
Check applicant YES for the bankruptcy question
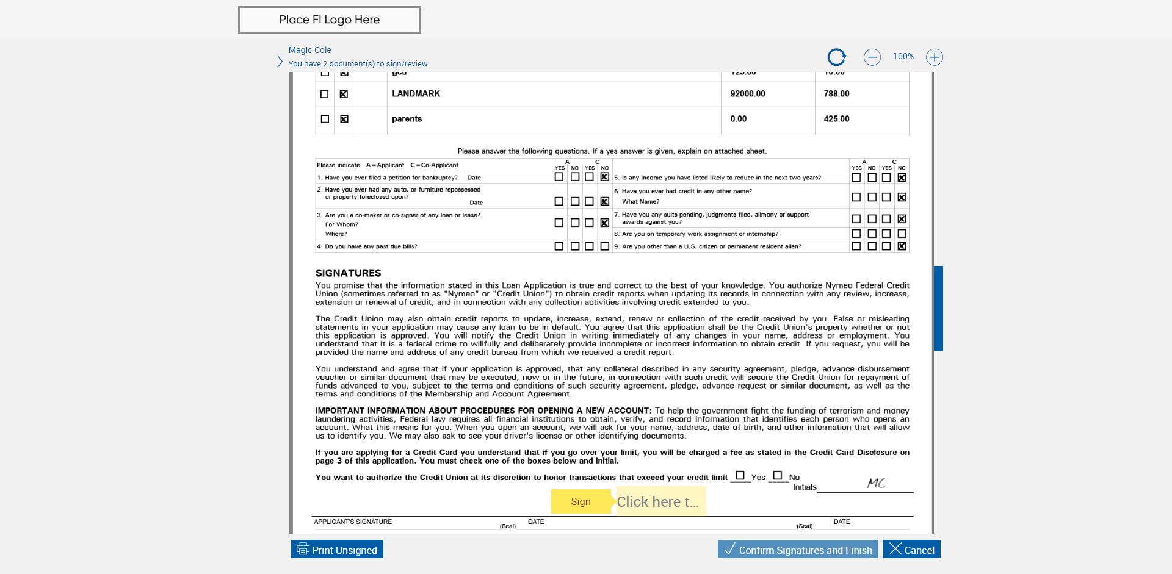(559, 177)
